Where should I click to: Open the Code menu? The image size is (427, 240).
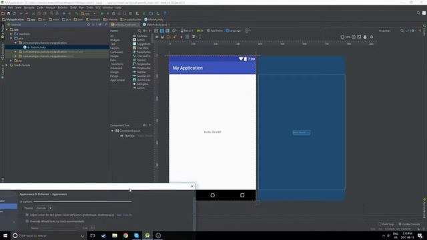click(40, 7)
